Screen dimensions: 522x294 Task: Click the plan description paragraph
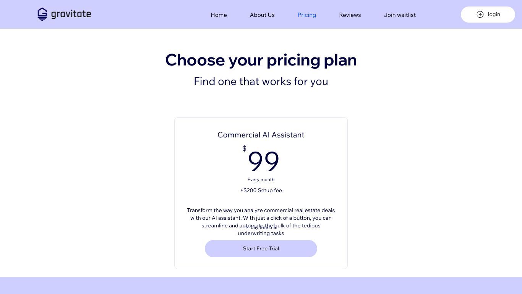pyautogui.click(x=261, y=222)
